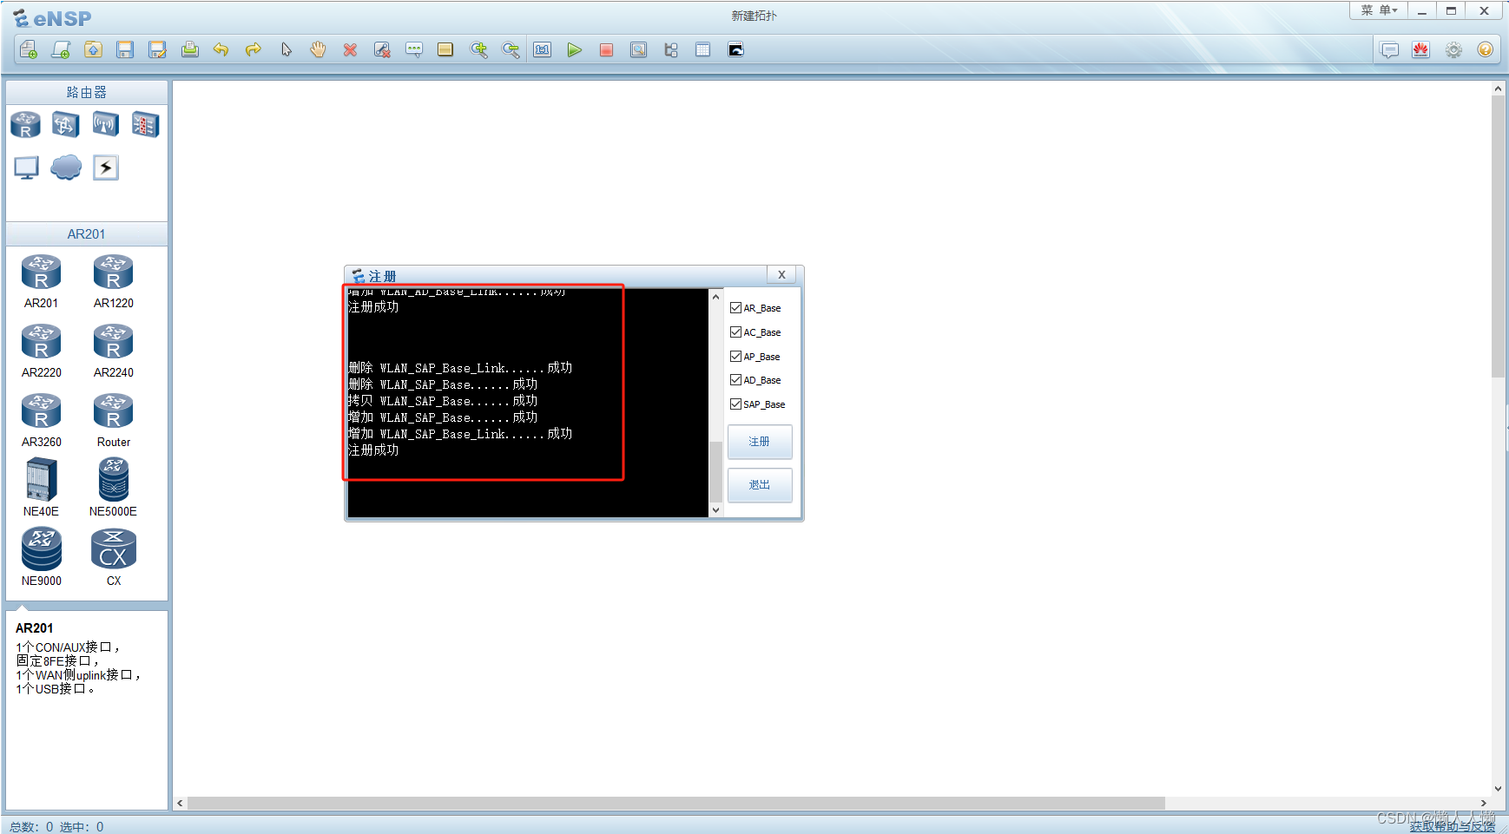The width and height of the screenshot is (1509, 834).
Task: Click the rectangle palette icon
Action: tap(445, 50)
